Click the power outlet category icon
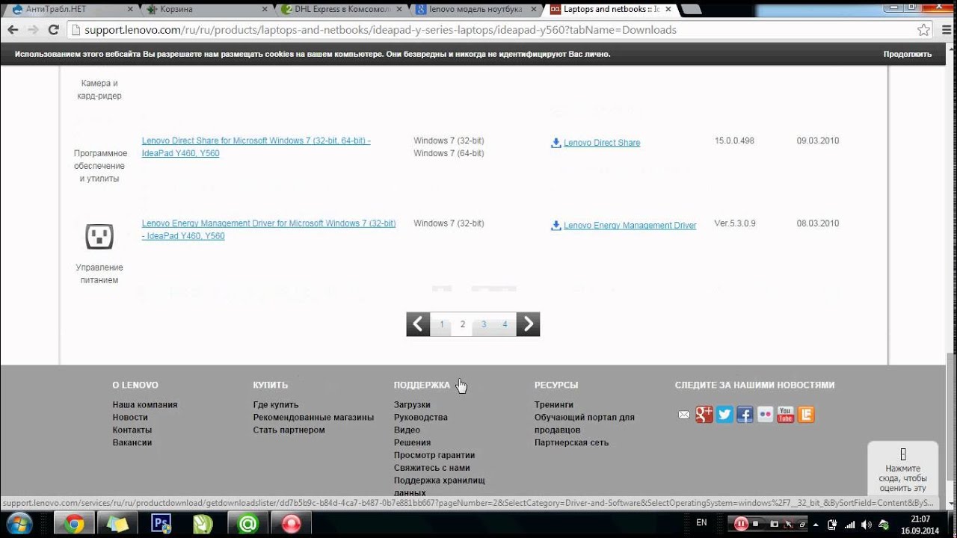Screen dimensions: 957x538 point(99,236)
